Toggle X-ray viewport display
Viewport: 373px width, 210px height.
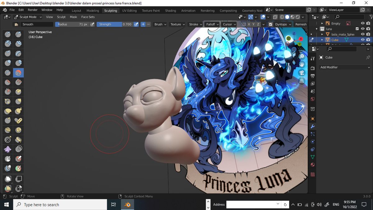(276, 17)
